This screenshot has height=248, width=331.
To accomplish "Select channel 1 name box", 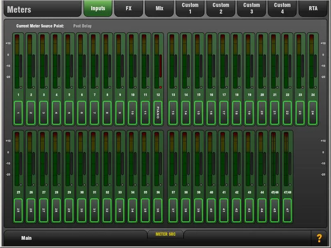I will click(x=18, y=113).
